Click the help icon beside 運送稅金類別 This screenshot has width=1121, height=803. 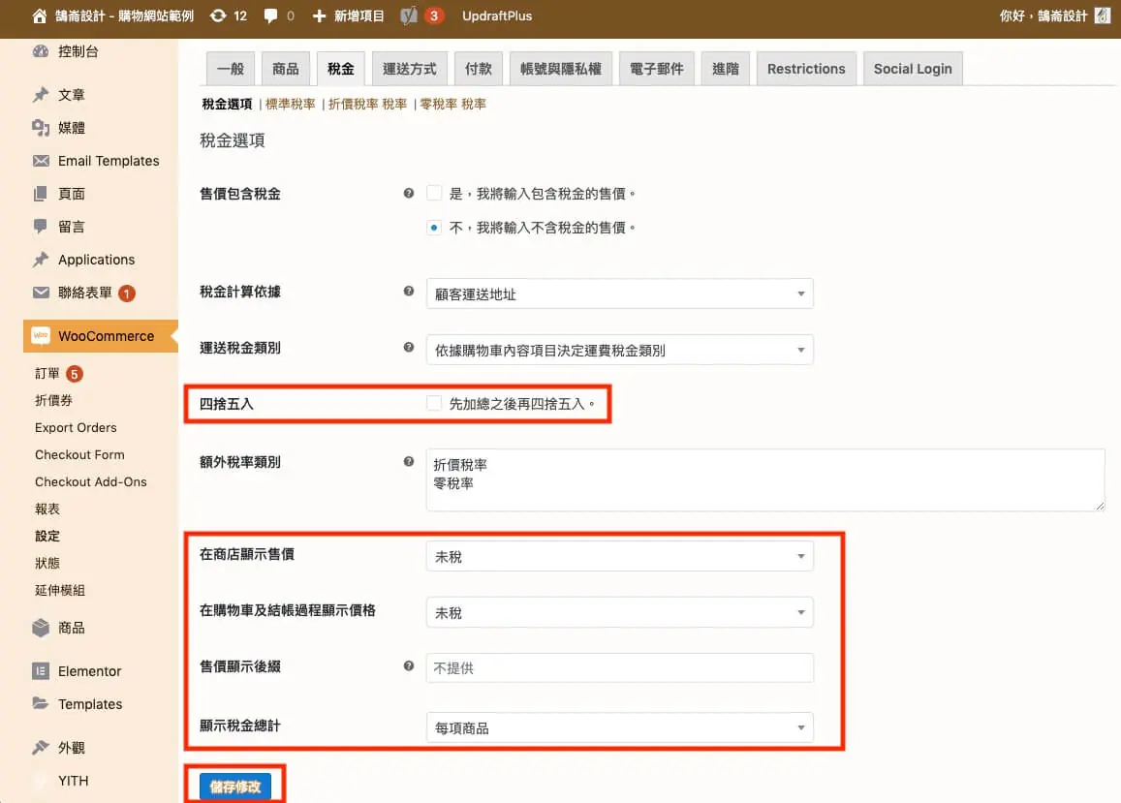[408, 348]
